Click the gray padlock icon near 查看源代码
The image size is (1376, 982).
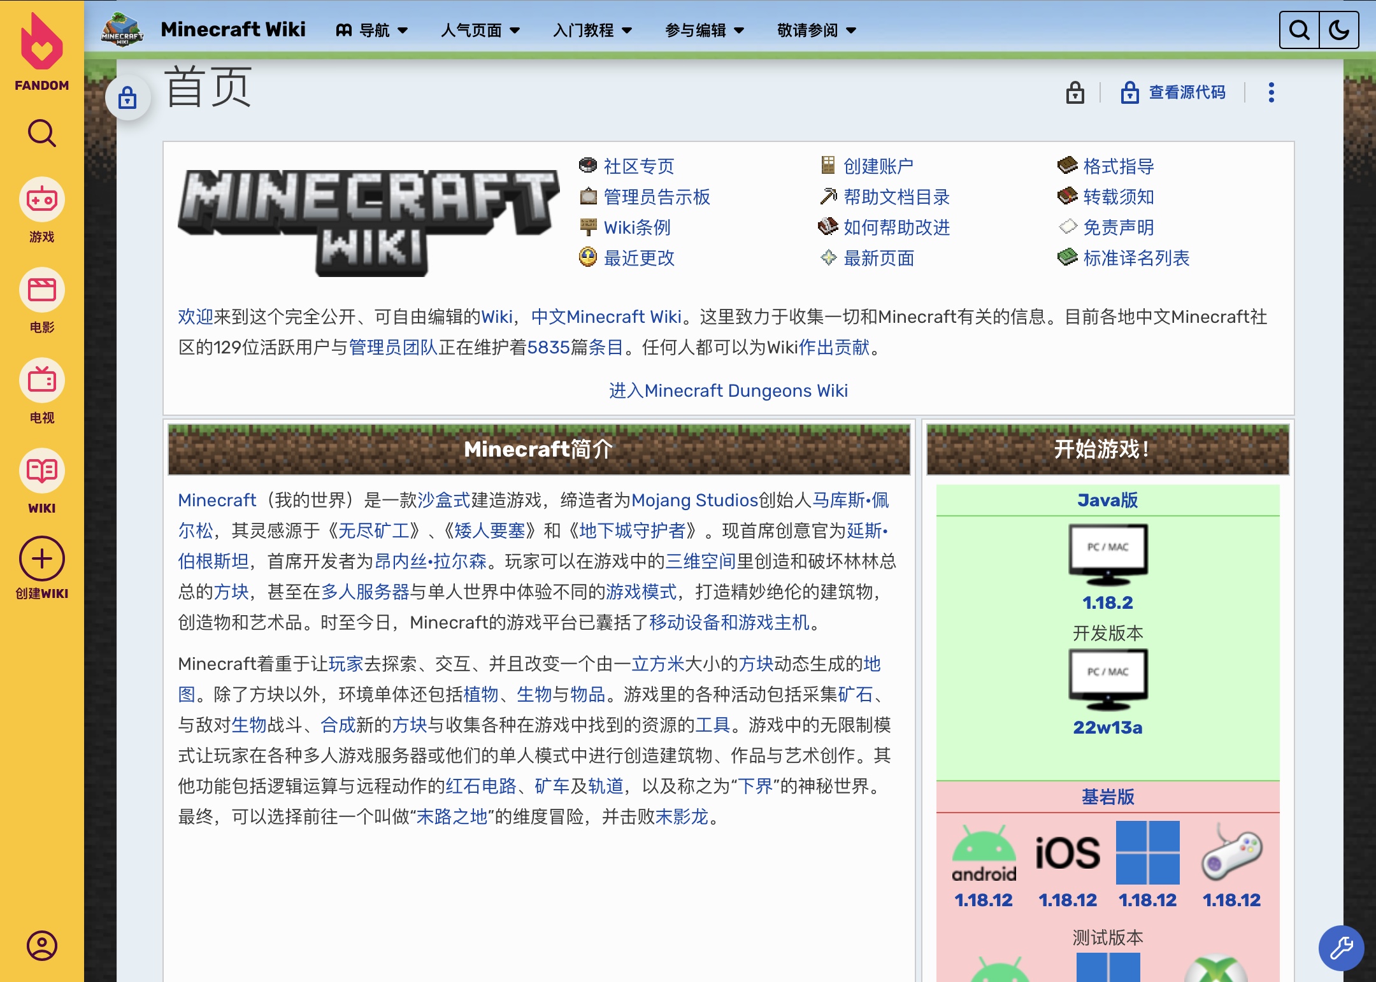pyautogui.click(x=1075, y=92)
